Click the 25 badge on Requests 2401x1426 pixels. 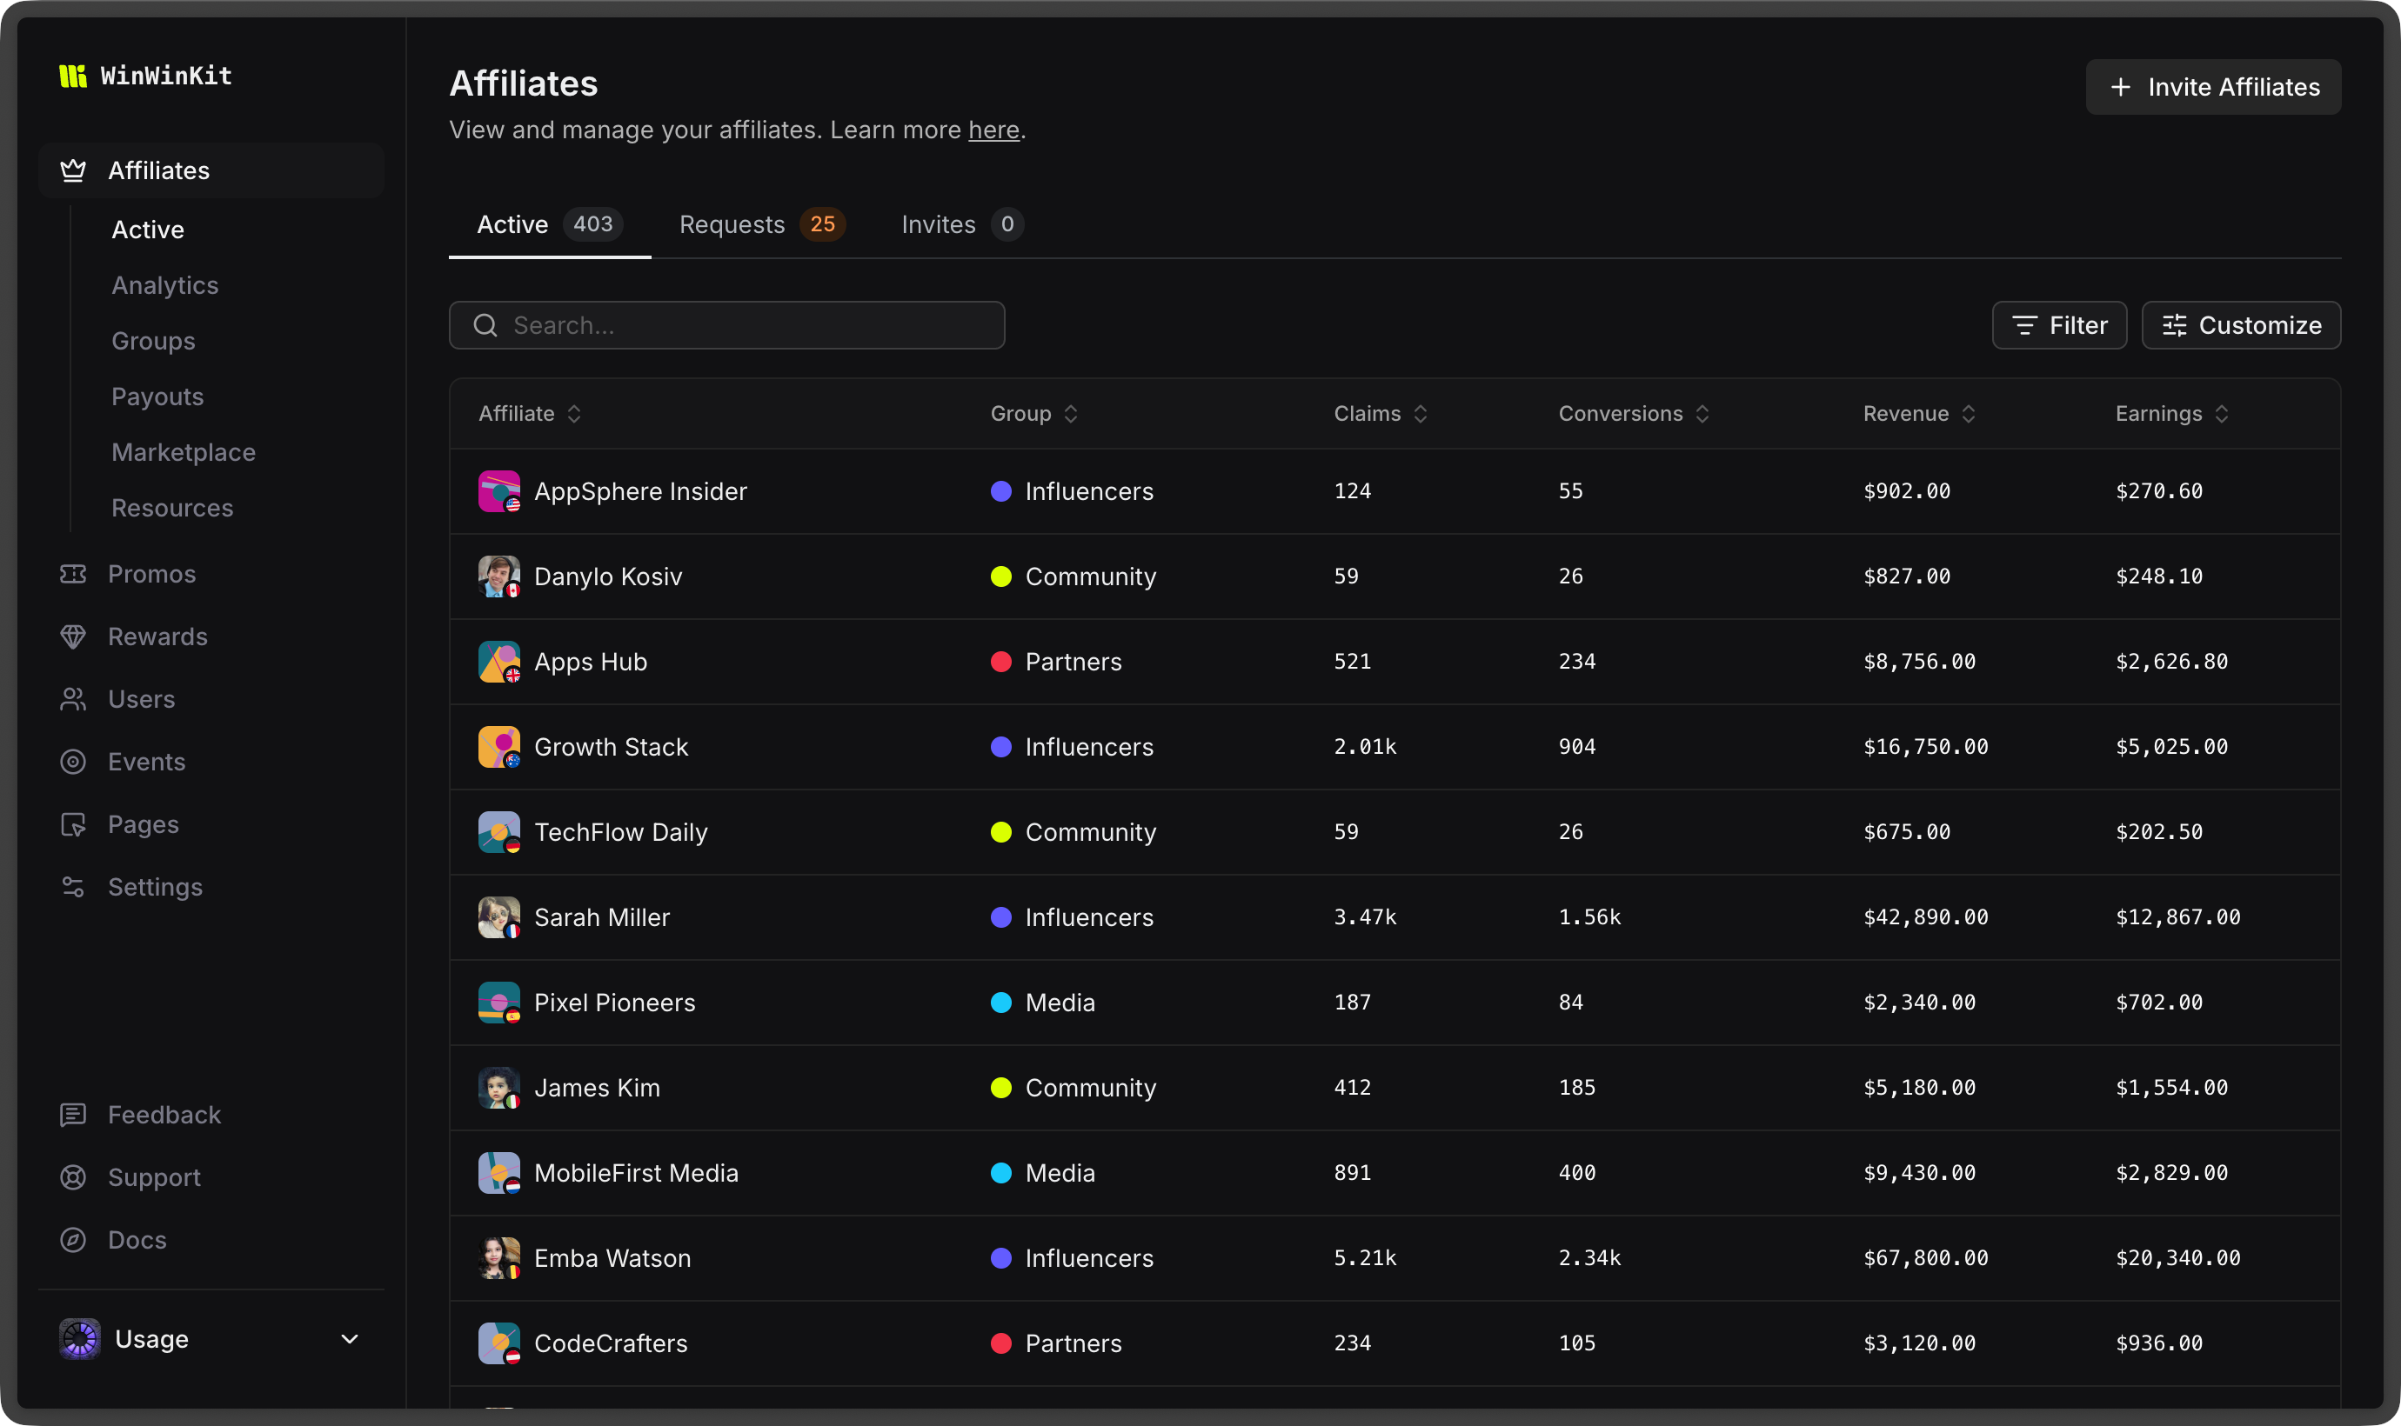(823, 225)
